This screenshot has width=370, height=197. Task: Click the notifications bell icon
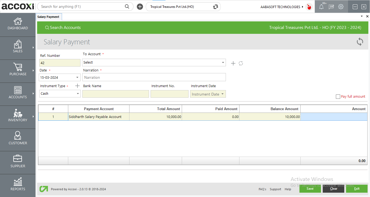click(x=321, y=7)
